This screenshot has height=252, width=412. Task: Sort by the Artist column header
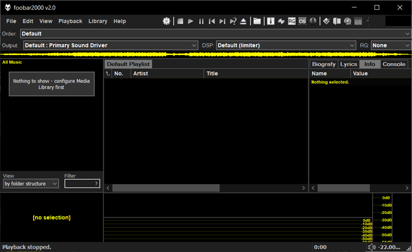167,74
